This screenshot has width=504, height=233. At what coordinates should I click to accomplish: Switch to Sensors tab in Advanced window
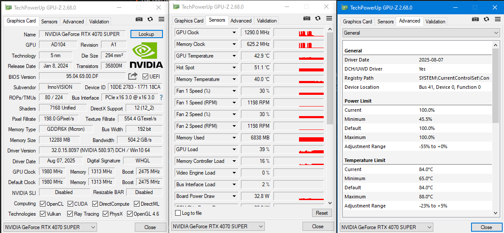click(385, 22)
